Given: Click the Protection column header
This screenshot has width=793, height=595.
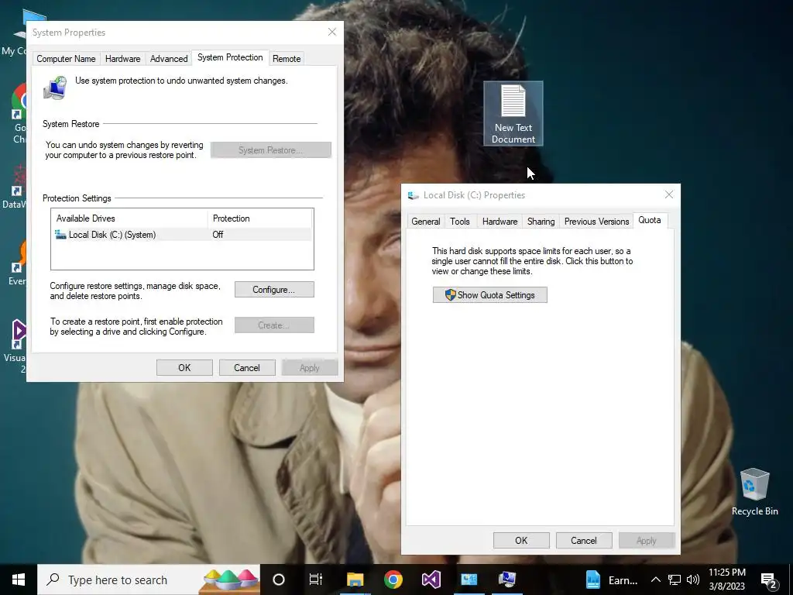Looking at the screenshot, I should [x=260, y=218].
